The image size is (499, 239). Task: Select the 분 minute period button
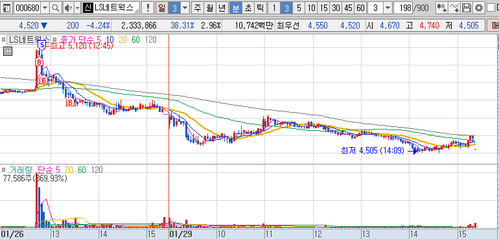coord(235,8)
